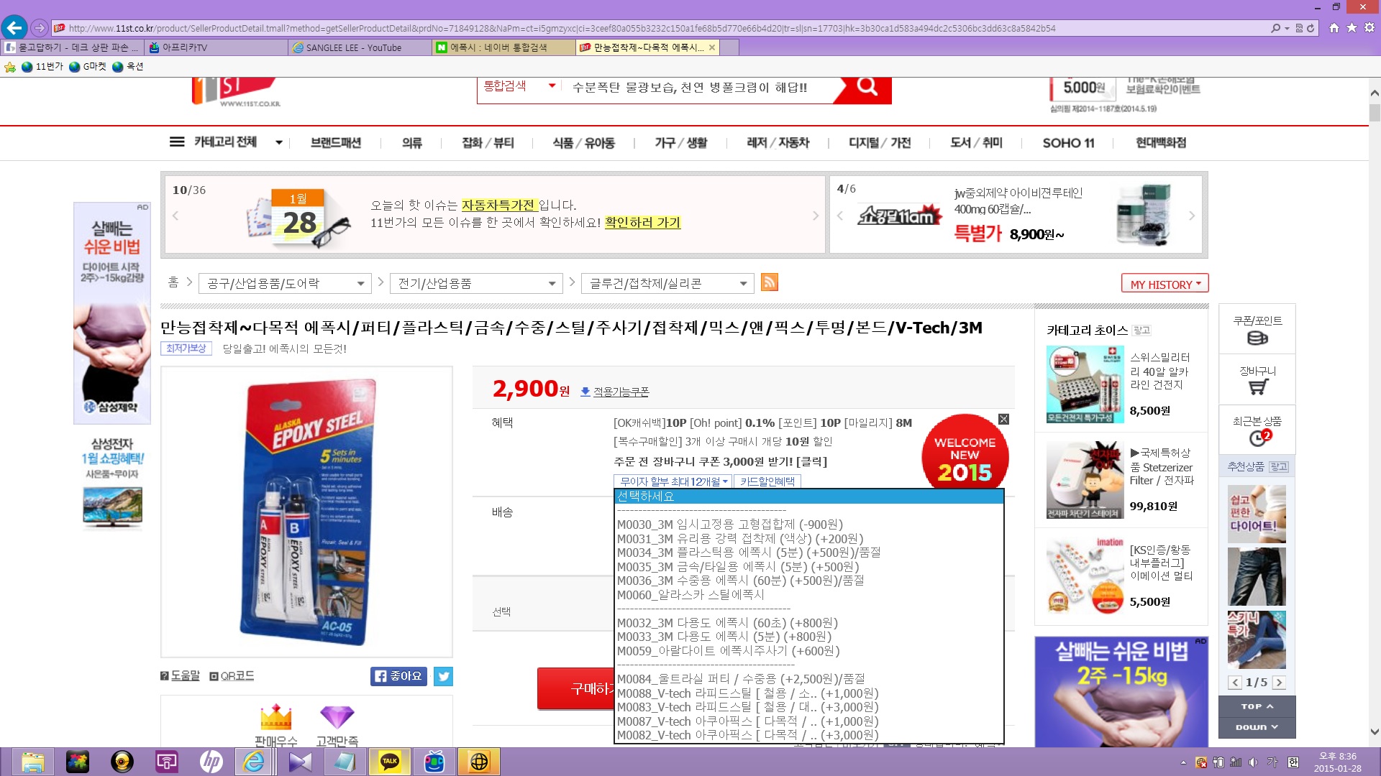Expand the 카테고리 전체 menu
This screenshot has width=1381, height=776.
226,142
